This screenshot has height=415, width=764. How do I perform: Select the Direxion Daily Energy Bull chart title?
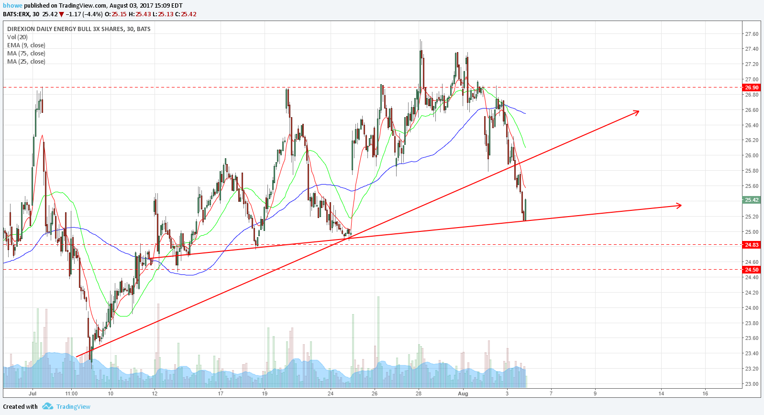(79, 29)
